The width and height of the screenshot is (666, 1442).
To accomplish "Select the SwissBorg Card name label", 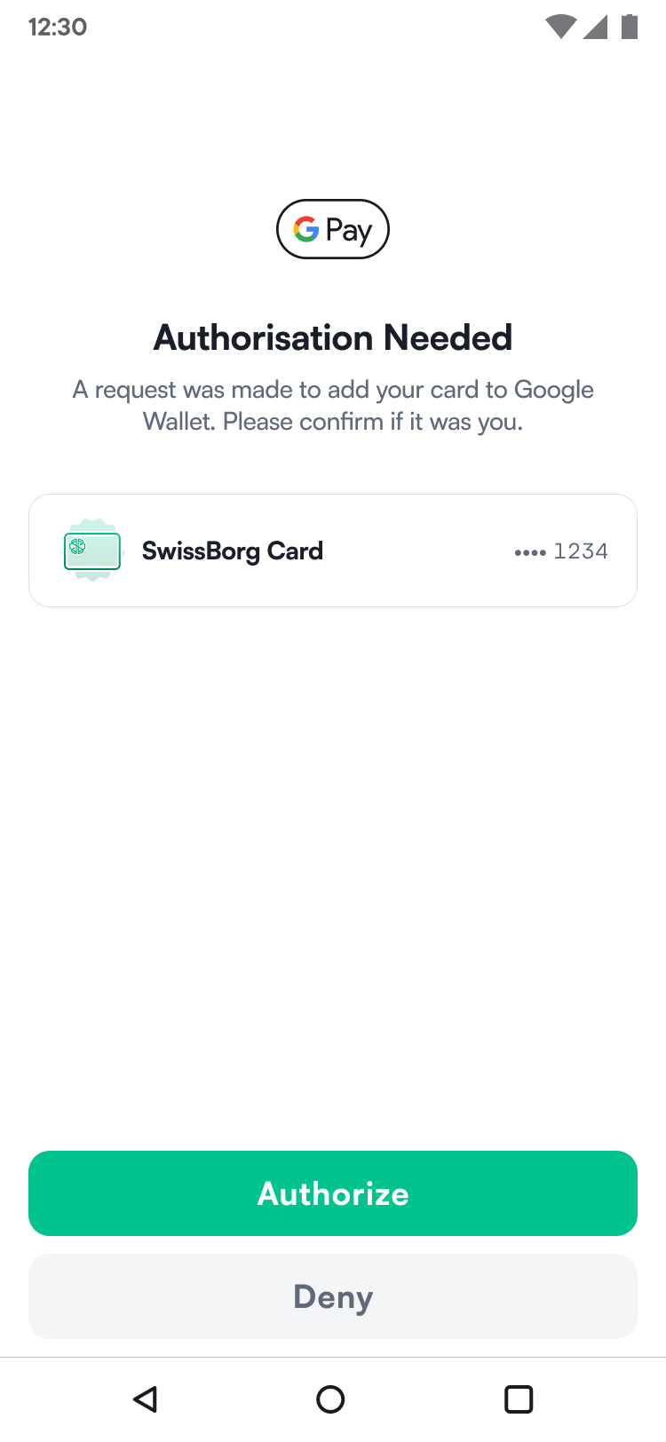I will click(x=233, y=551).
